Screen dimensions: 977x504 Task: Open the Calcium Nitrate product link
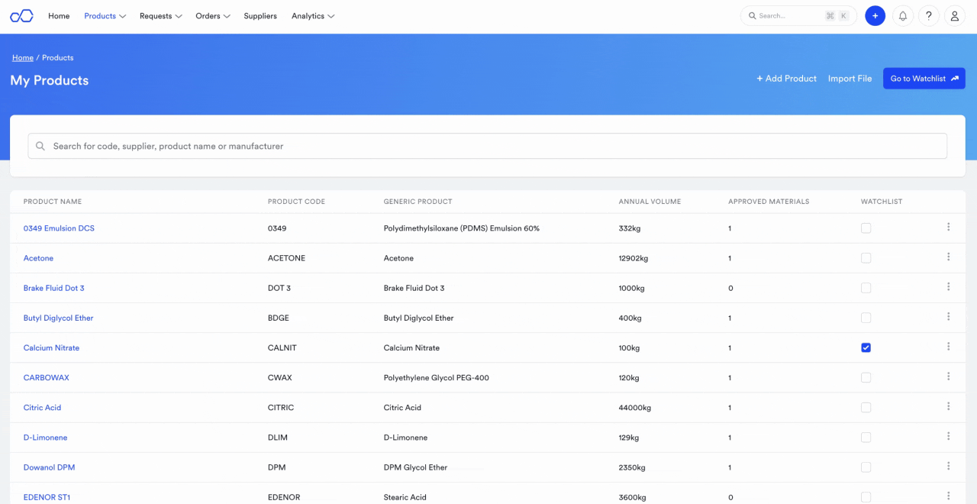click(x=51, y=347)
